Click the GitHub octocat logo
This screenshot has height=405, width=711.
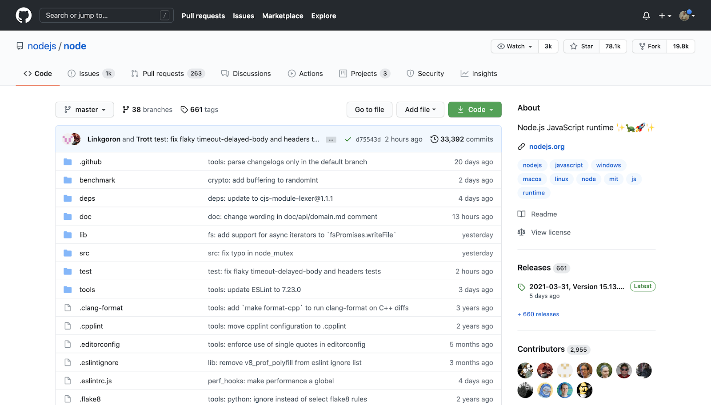(23, 15)
